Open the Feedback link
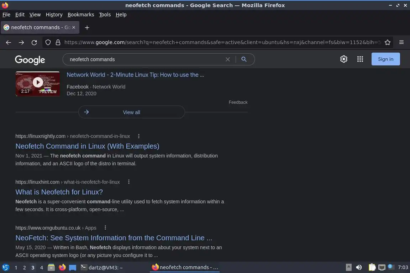 tap(238, 102)
